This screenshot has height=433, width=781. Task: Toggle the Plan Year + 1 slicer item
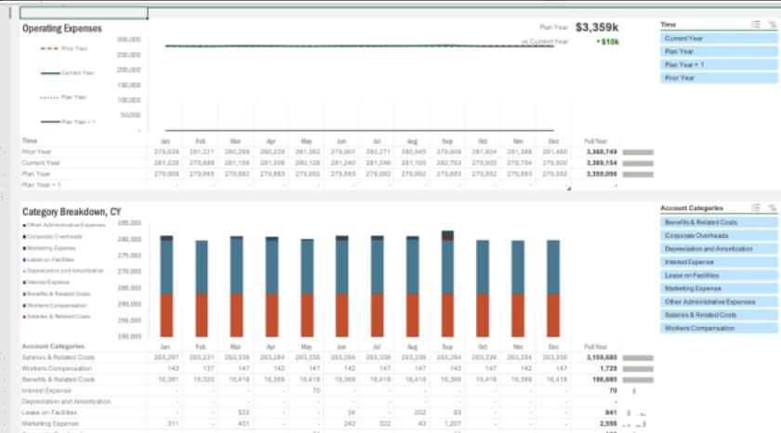719,65
